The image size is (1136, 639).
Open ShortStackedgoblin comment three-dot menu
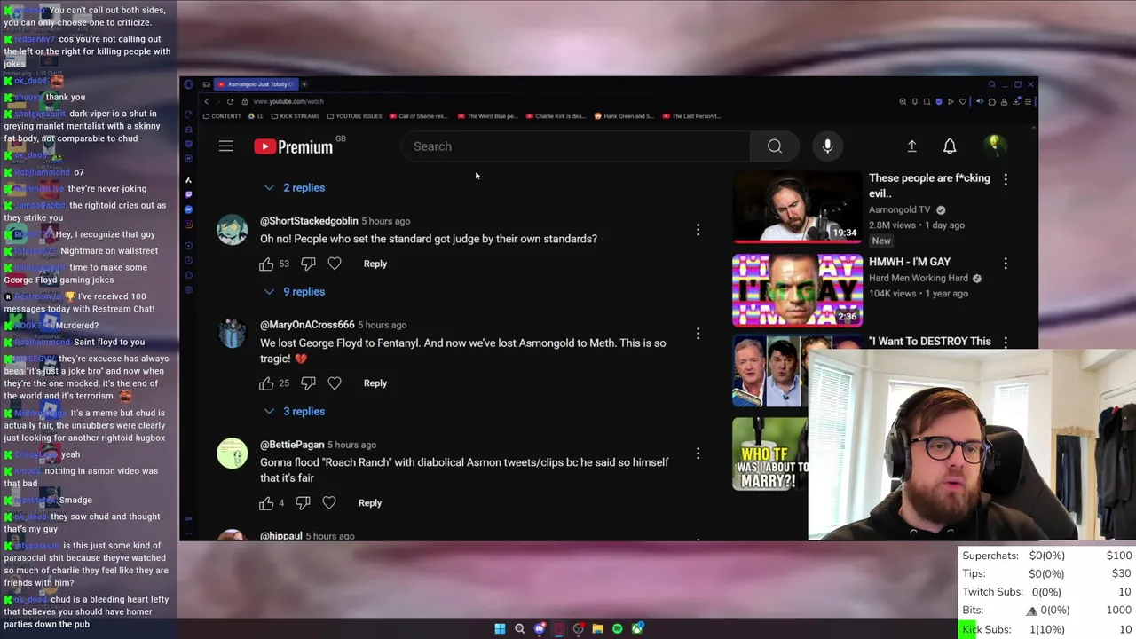[x=698, y=230]
